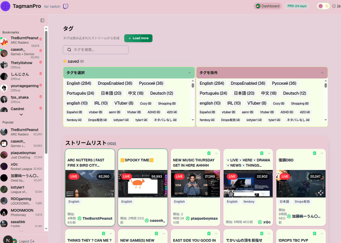Viewport: 341px width, 243px height.
Task: Click the TagmanPro logo icon
Action: pyautogui.click(x=5, y=6)
